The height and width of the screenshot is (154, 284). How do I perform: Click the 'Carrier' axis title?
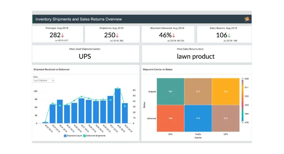(x=198, y=138)
